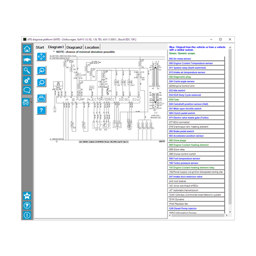Open the manual book icon in sidebar
The height and width of the screenshot is (256, 256).
pos(27,60)
